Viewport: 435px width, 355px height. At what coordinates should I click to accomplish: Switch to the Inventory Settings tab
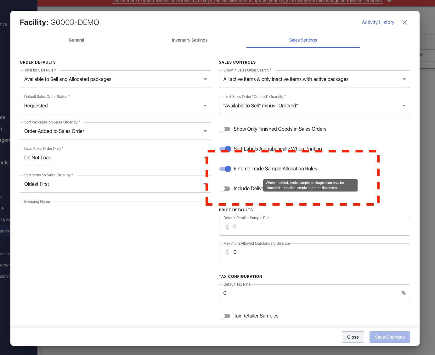tap(189, 40)
